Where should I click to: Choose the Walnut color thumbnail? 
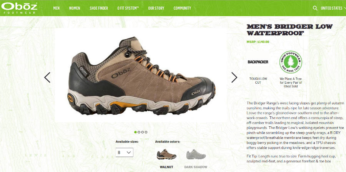tap(166, 154)
